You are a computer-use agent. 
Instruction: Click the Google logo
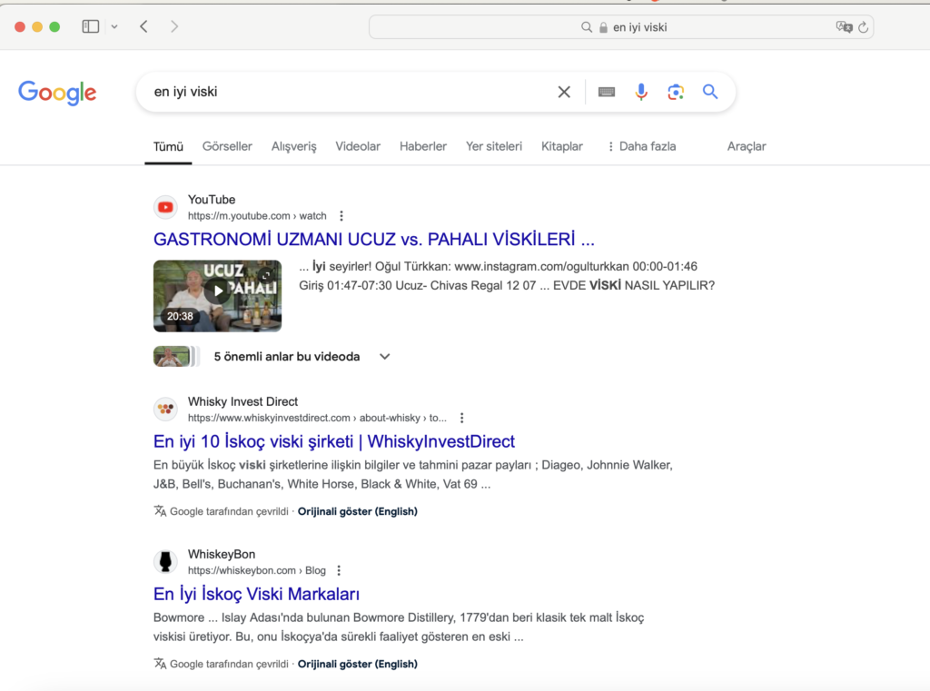(x=57, y=93)
